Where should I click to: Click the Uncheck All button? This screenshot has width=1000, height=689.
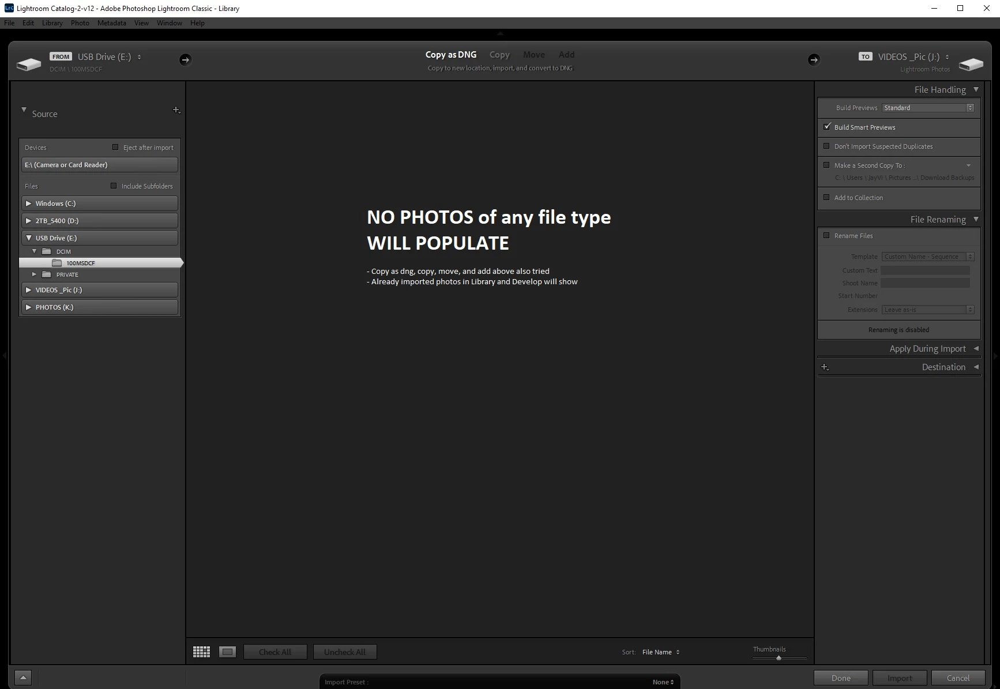[345, 652]
